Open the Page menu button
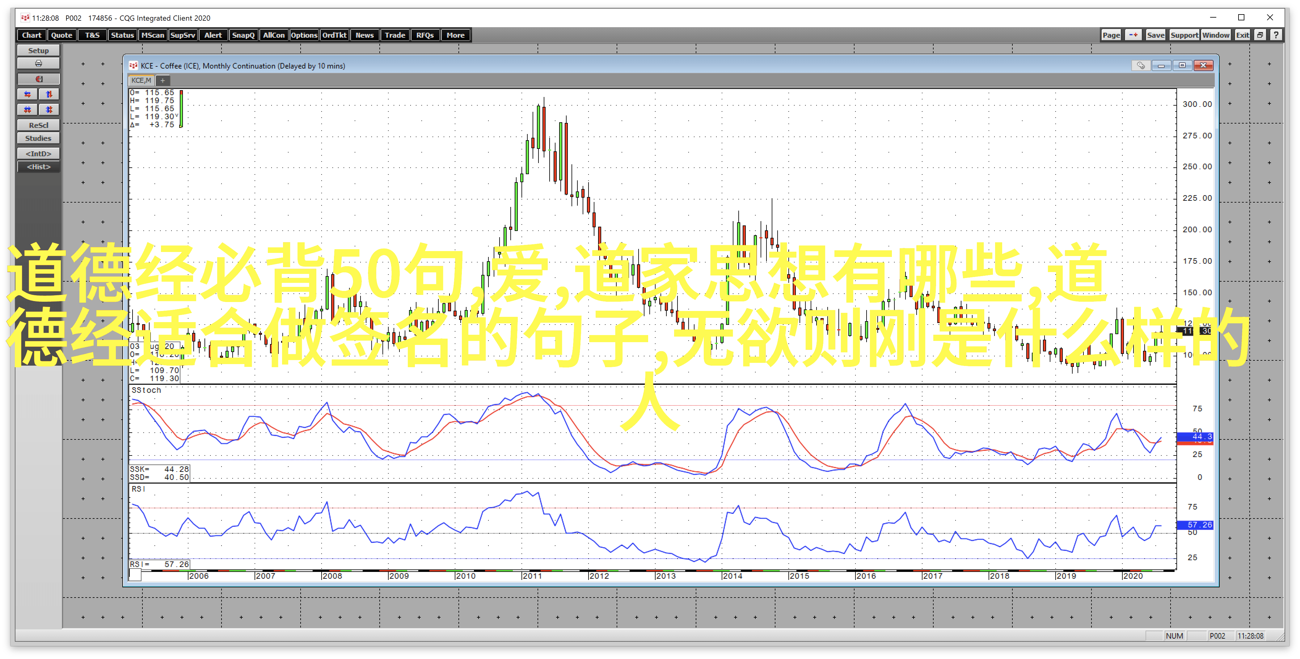1300x659 pixels. 1111,35
